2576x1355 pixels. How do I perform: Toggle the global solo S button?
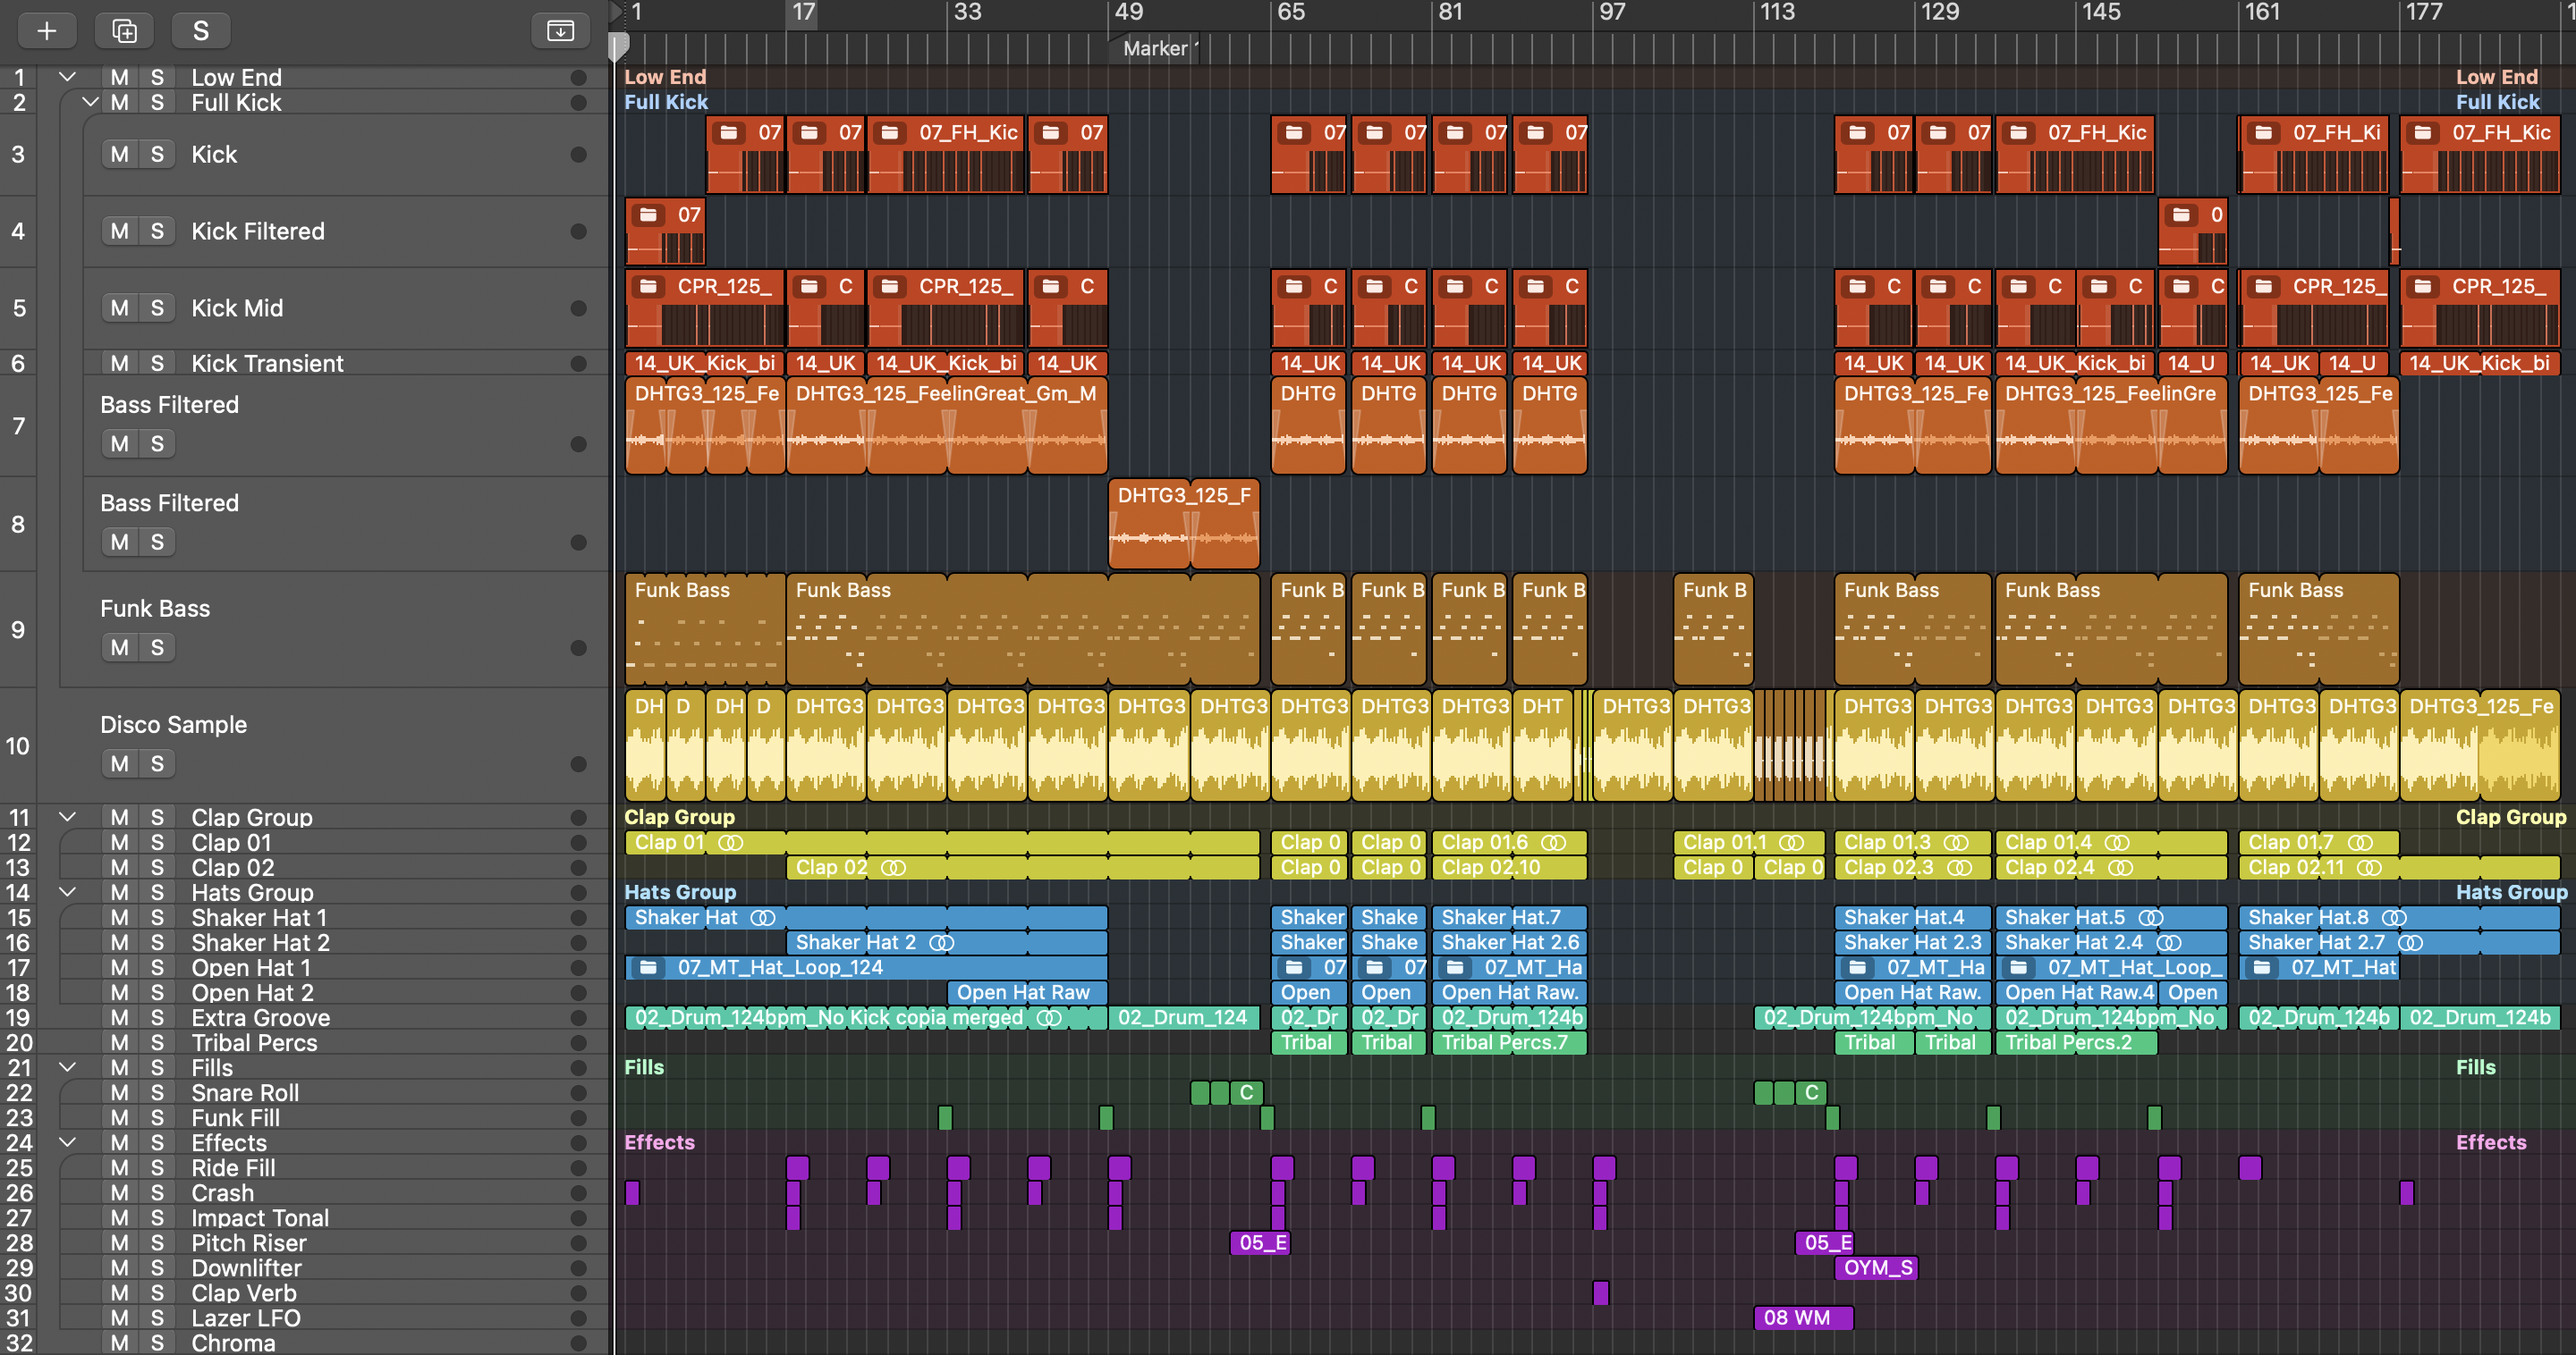point(201,31)
